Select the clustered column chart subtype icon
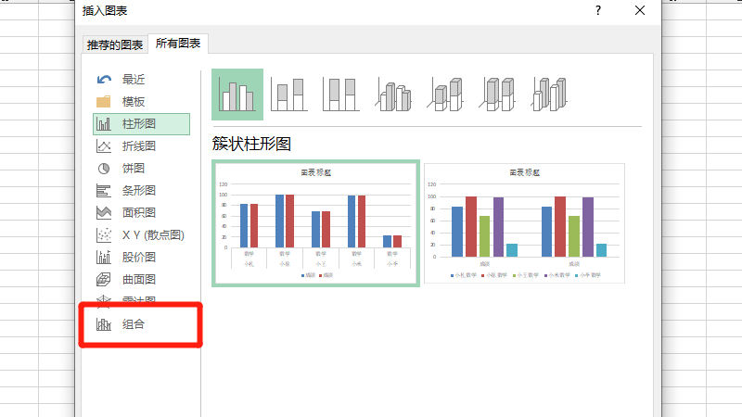The width and height of the screenshot is (742, 417). [237, 95]
